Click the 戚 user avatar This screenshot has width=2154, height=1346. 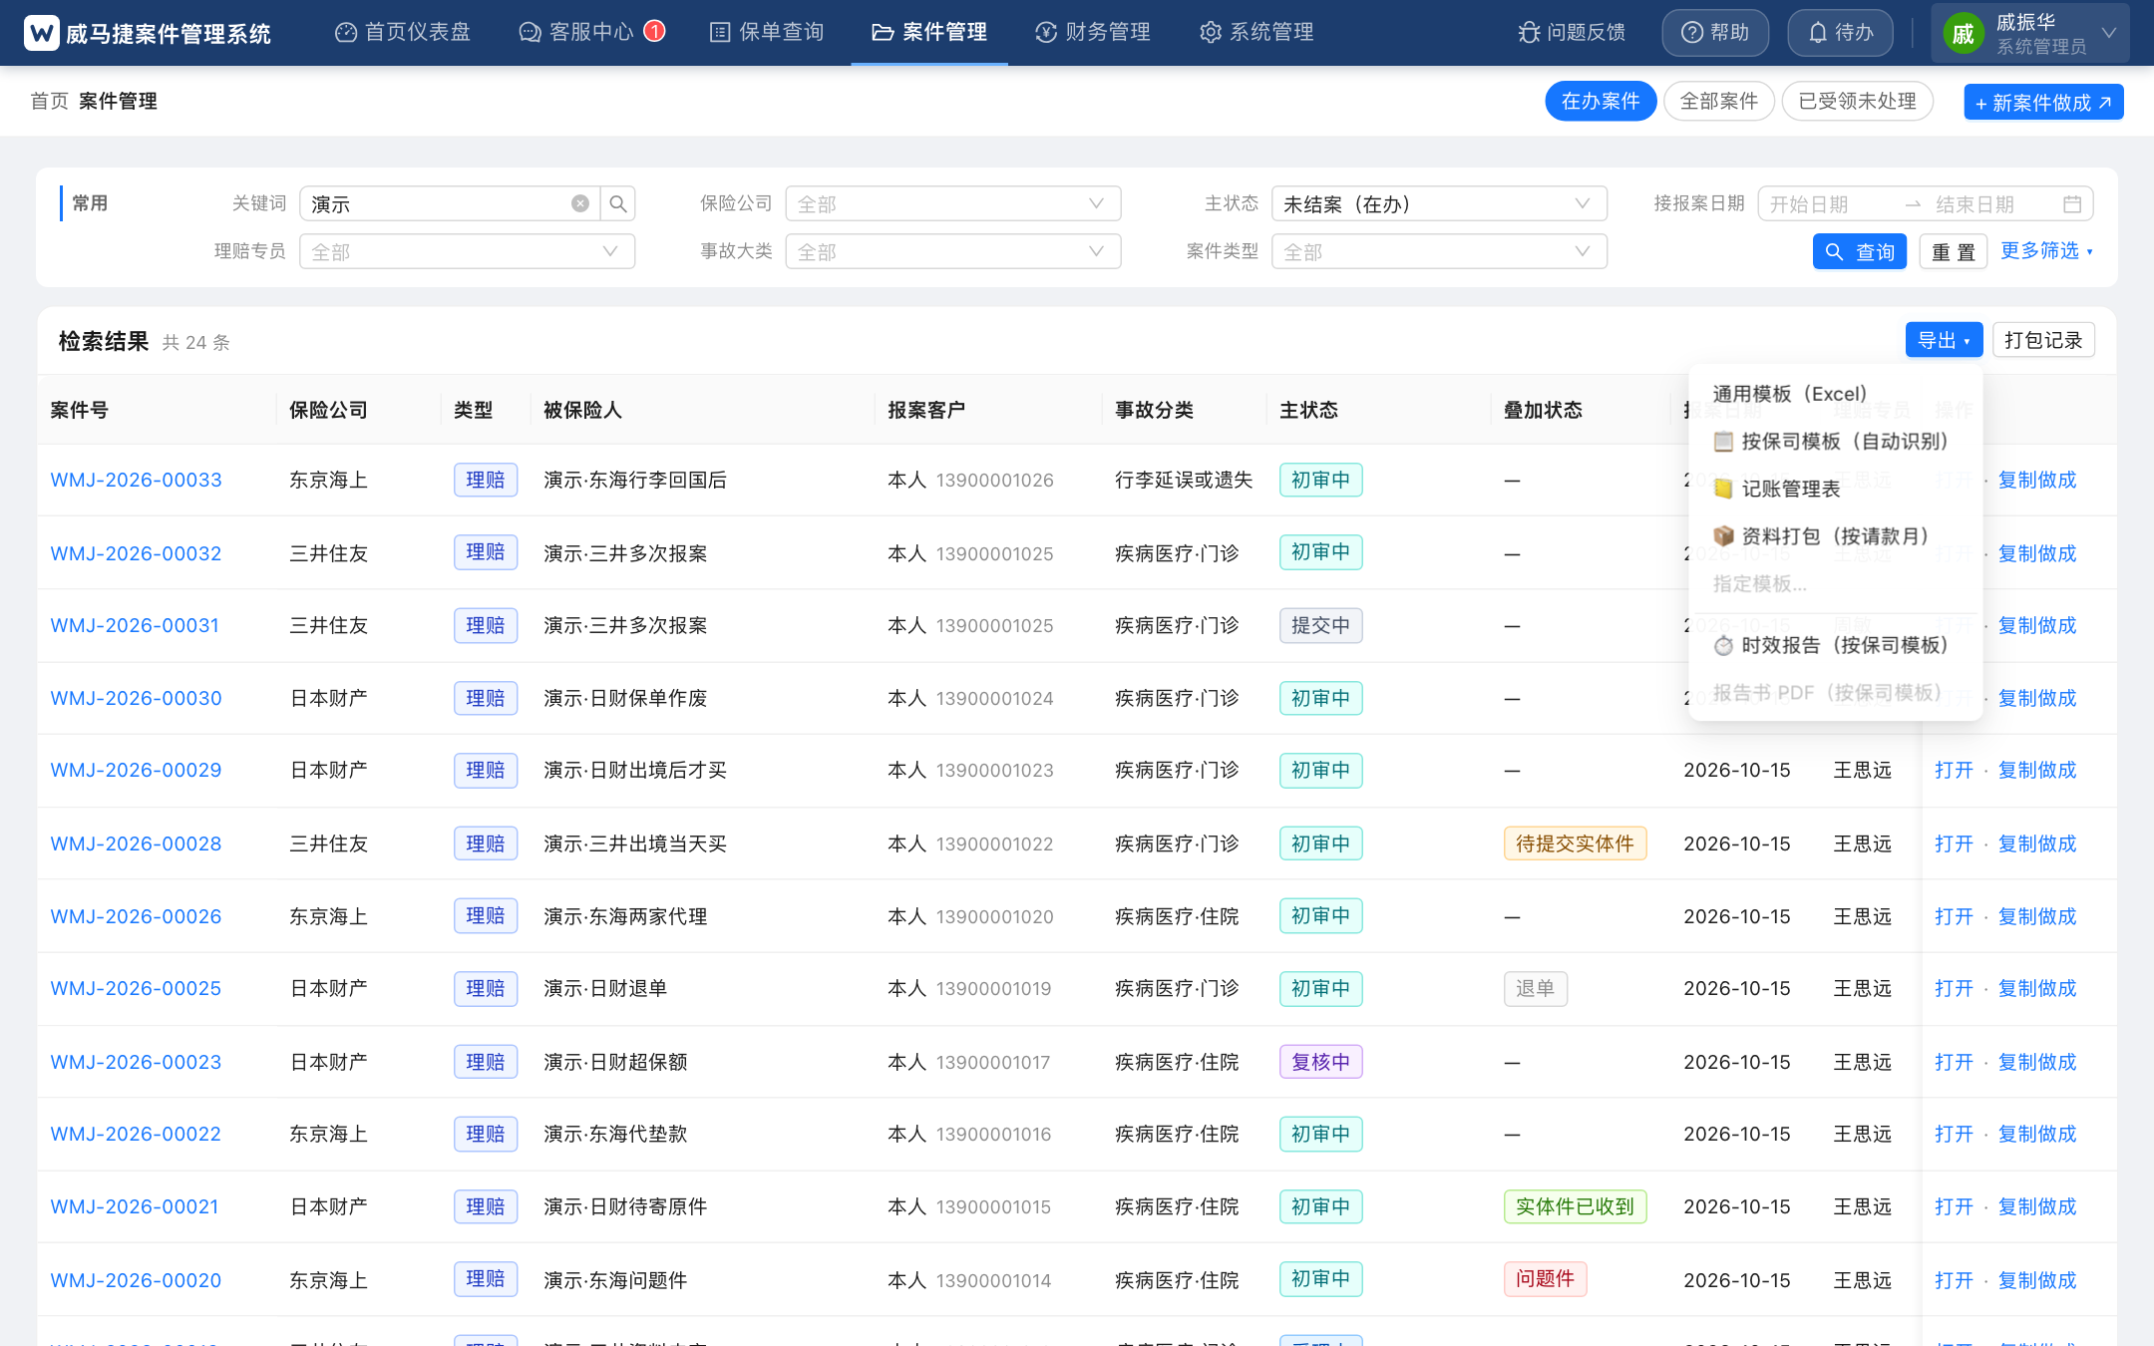1963,34
